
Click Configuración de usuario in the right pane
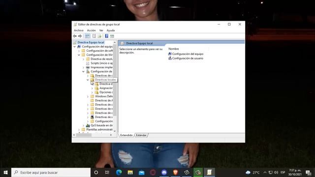[x=188, y=59]
